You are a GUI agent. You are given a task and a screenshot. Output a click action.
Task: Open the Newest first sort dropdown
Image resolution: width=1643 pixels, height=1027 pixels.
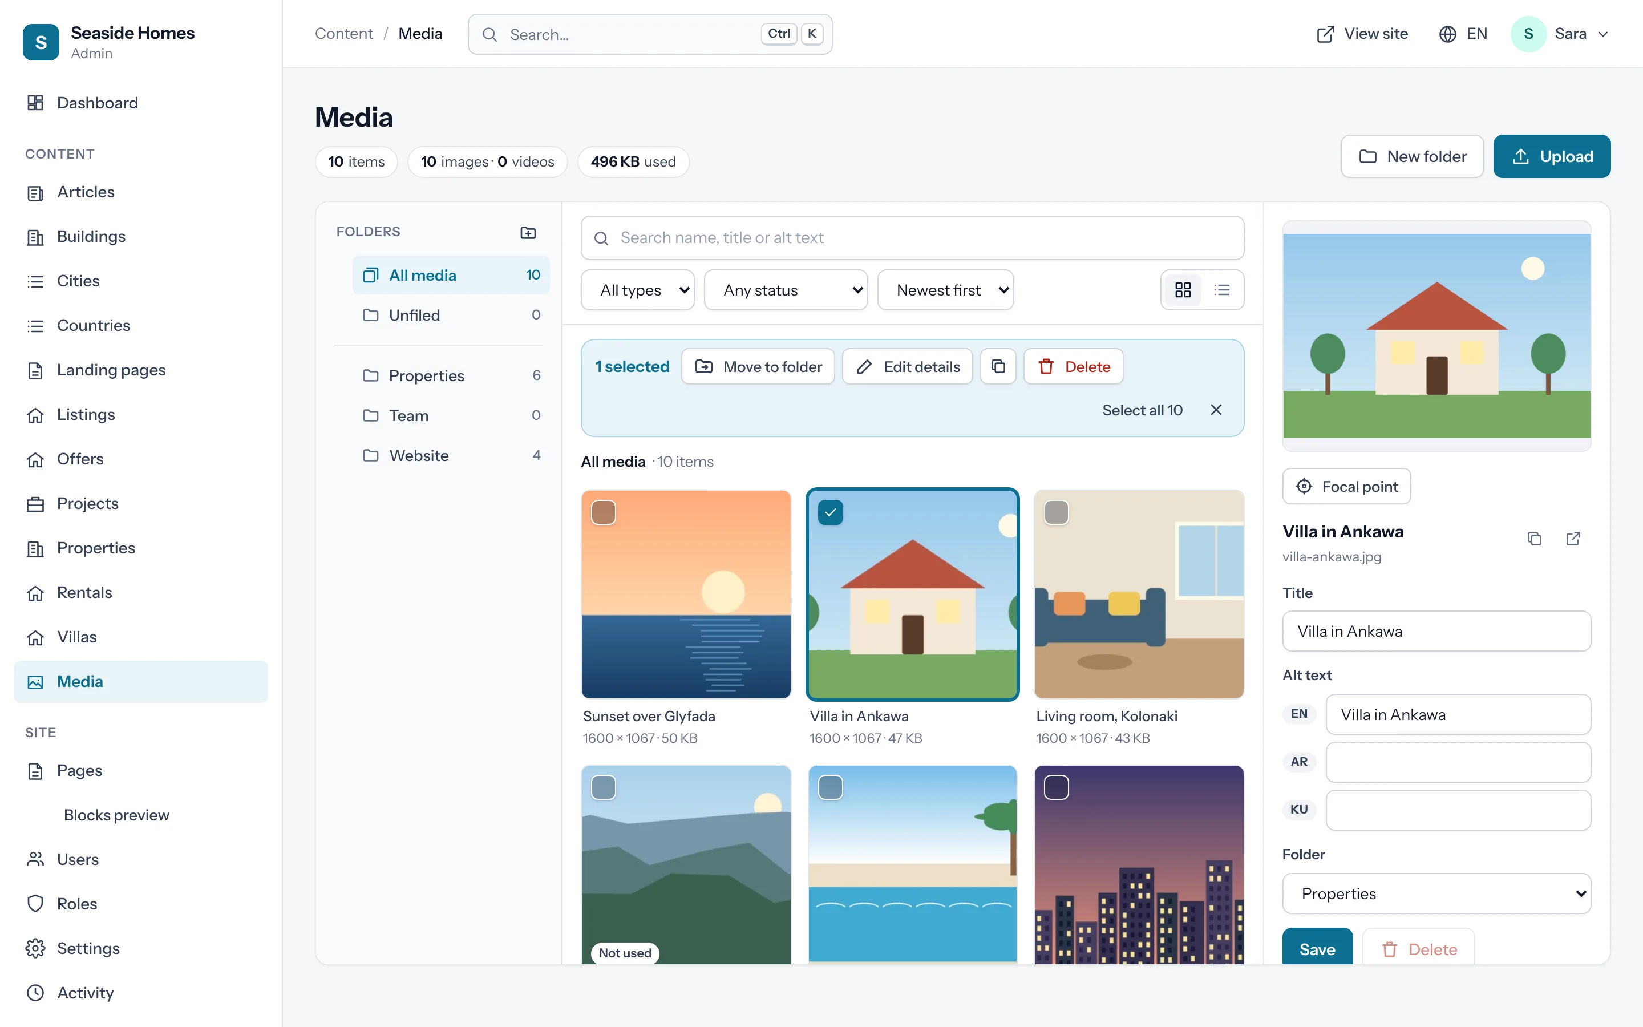945,290
